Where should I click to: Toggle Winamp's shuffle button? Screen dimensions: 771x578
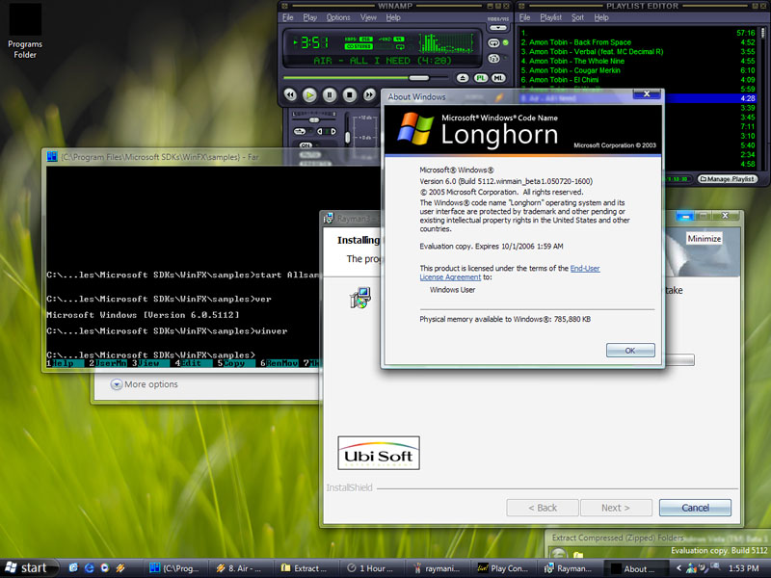pyautogui.click(x=493, y=59)
